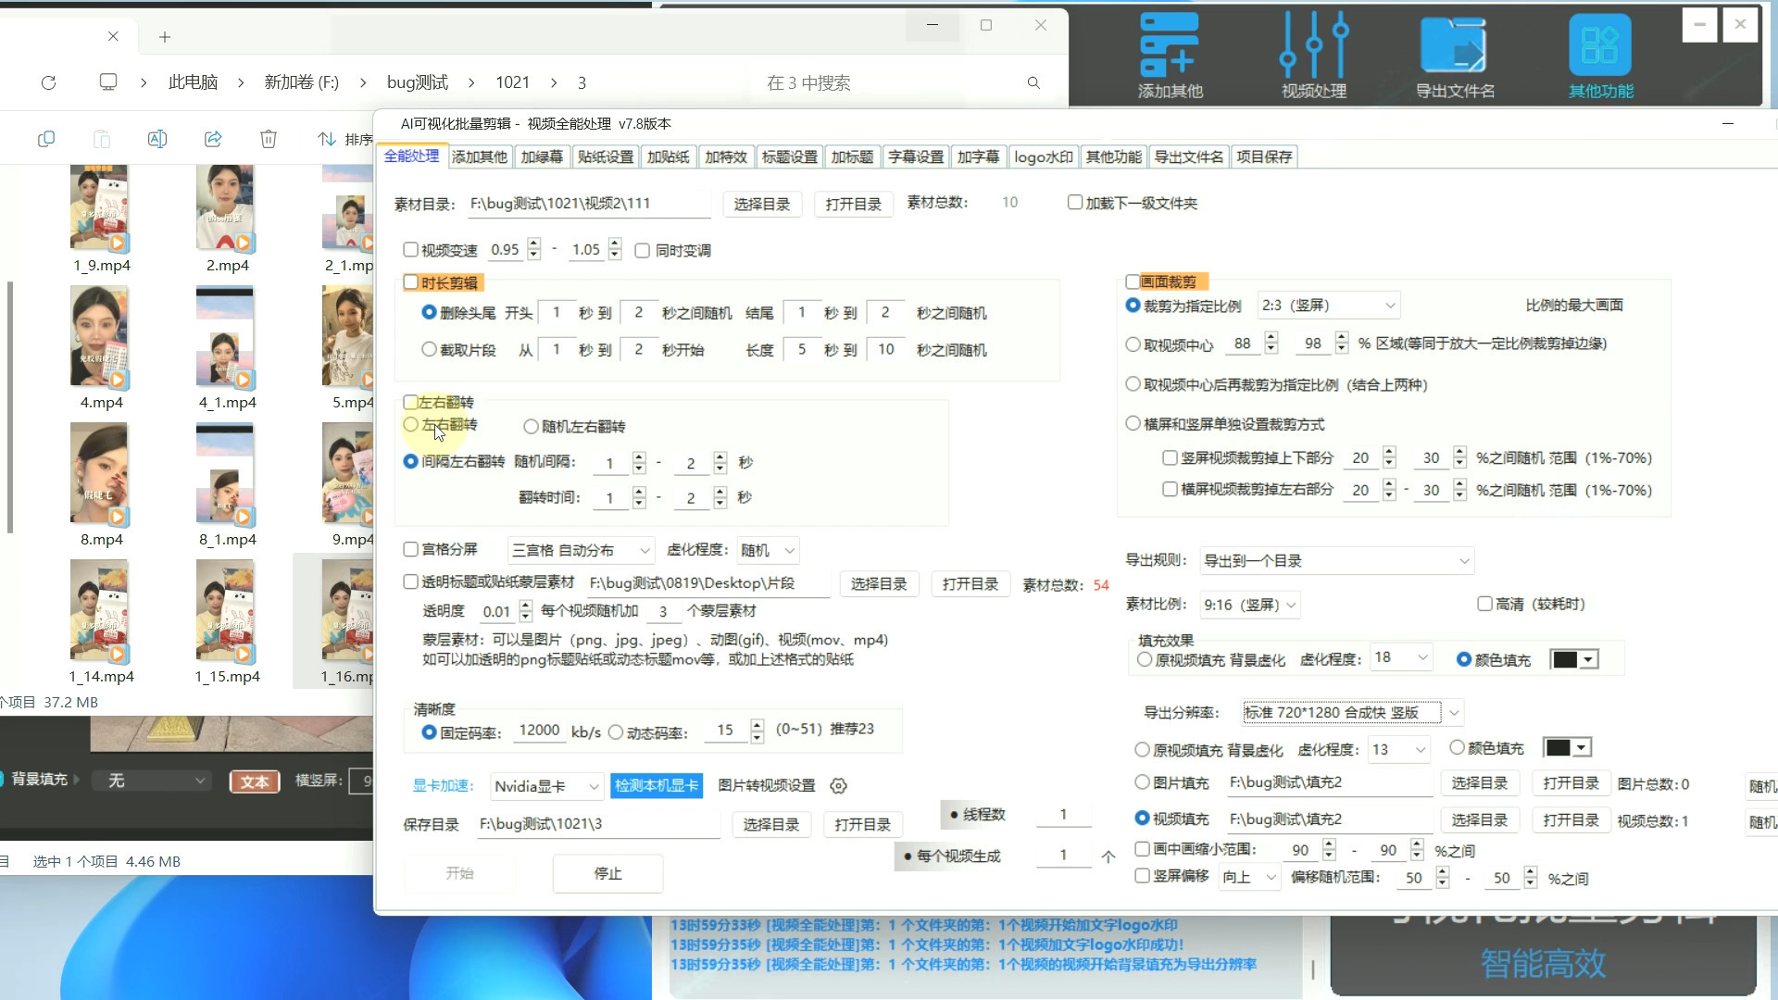Open the lower 颜色填充 color swatch picker
The width and height of the screenshot is (1778, 1000).
1567,747
